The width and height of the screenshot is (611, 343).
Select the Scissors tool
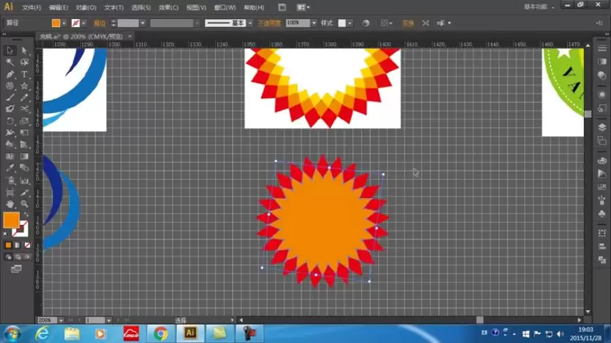click(24, 109)
